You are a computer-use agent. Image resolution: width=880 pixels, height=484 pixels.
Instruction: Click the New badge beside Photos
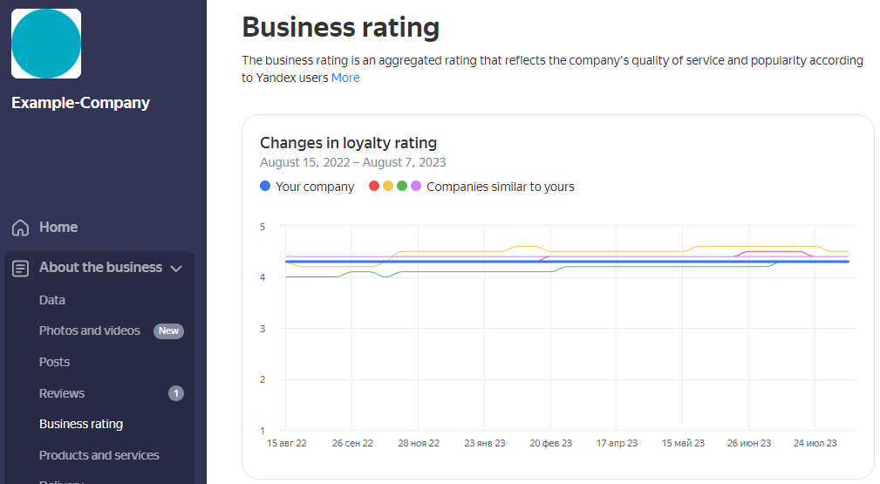tap(168, 331)
